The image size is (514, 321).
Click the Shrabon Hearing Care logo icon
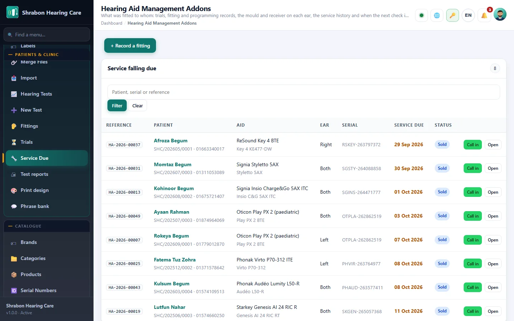[12, 12]
